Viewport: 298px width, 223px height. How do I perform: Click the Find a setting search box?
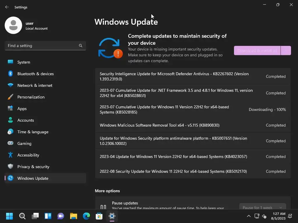pos(45,46)
